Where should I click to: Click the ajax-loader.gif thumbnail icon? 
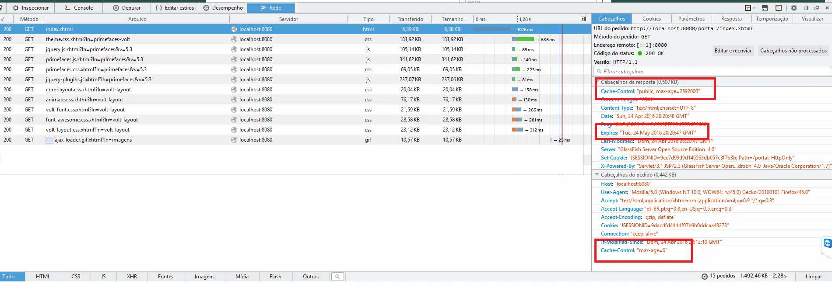49,140
